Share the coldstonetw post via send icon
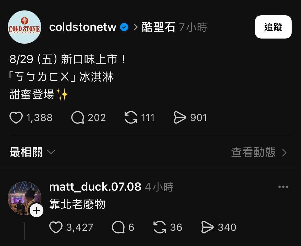301x246 pixels. tap(180, 118)
